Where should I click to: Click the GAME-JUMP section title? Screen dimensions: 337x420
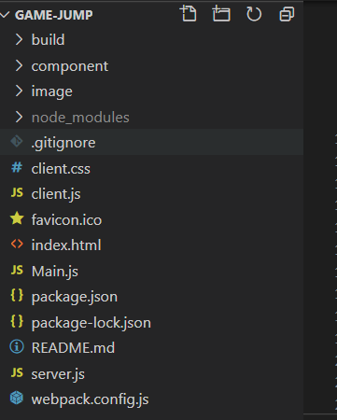point(54,15)
